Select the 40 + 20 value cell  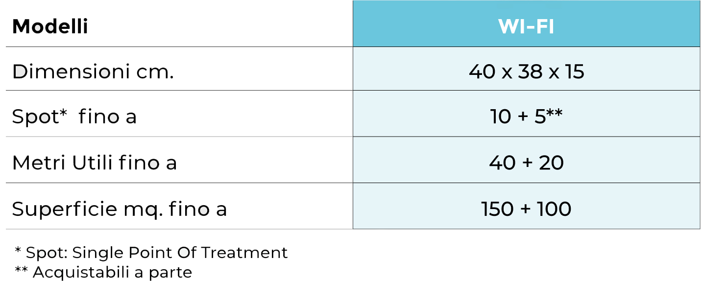(x=526, y=163)
